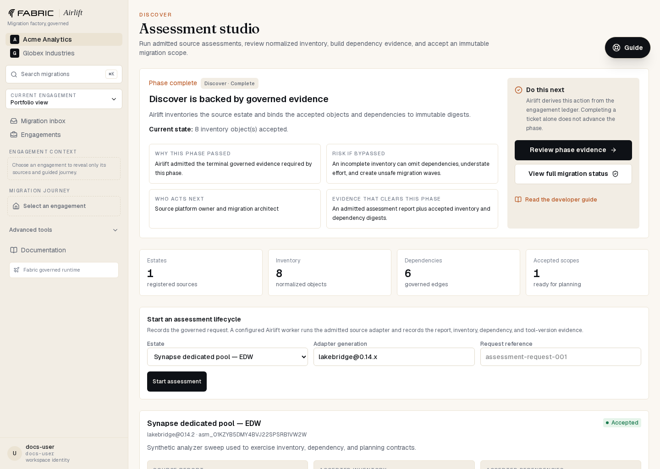This screenshot has height=469, width=660.
Task: Click the Advanced tools chevron
Action: [x=115, y=230]
